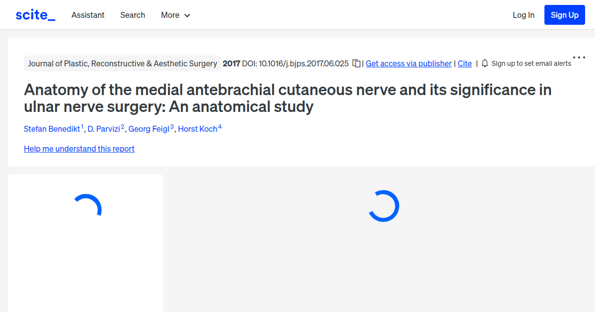Click the central loading spinner

coord(384,206)
